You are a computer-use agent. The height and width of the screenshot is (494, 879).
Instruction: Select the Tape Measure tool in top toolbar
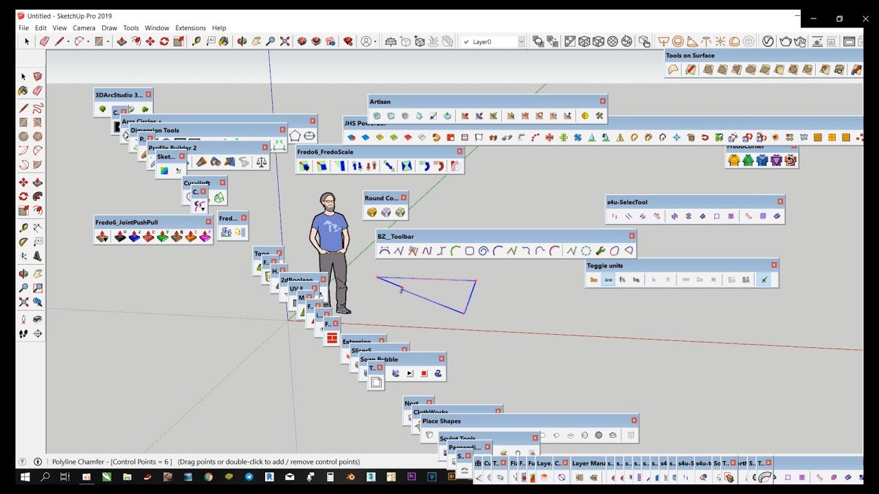196,42
